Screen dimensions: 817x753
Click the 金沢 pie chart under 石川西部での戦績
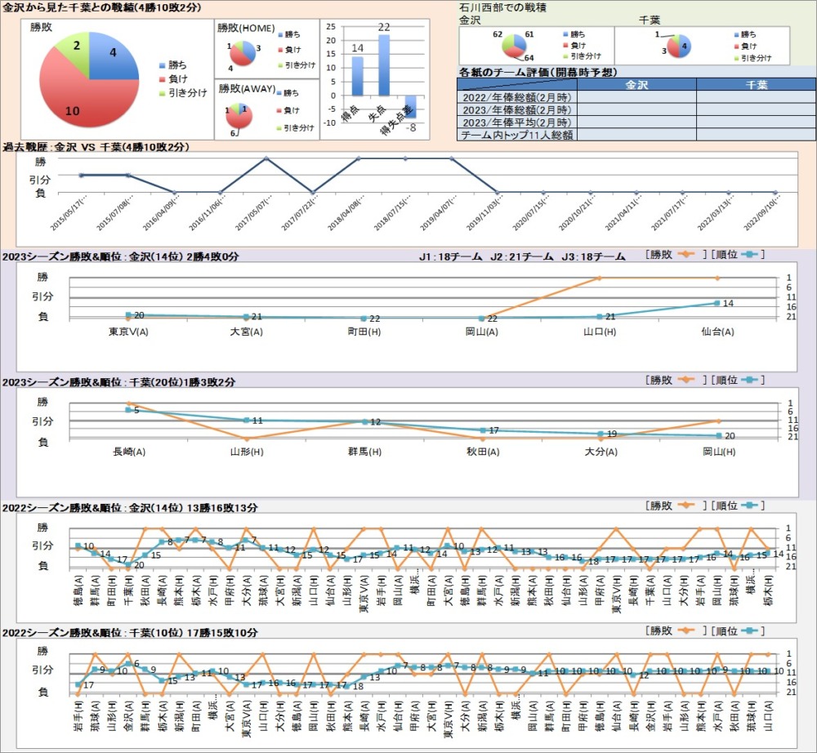[x=513, y=47]
